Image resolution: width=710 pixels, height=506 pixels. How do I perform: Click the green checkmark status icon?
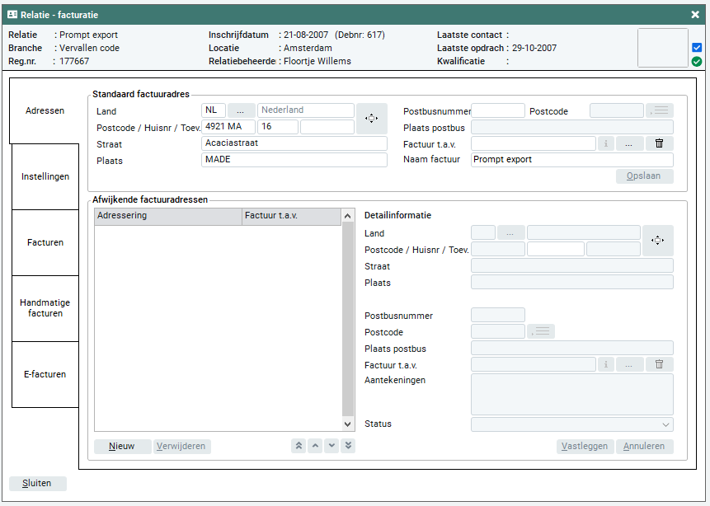tap(697, 61)
